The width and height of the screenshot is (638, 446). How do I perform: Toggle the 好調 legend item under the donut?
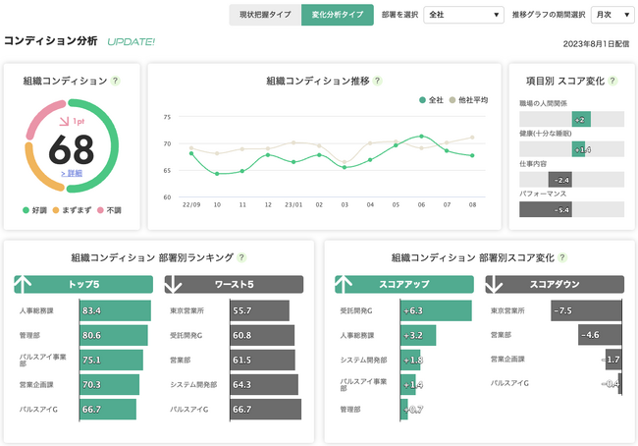coord(36,210)
